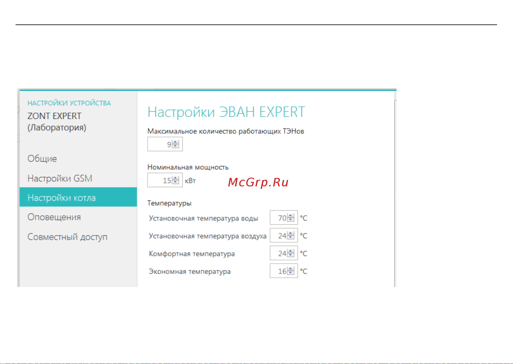This screenshot has width=513, height=364.
Task: Click Экономная температура label
Action: pyautogui.click(x=190, y=272)
